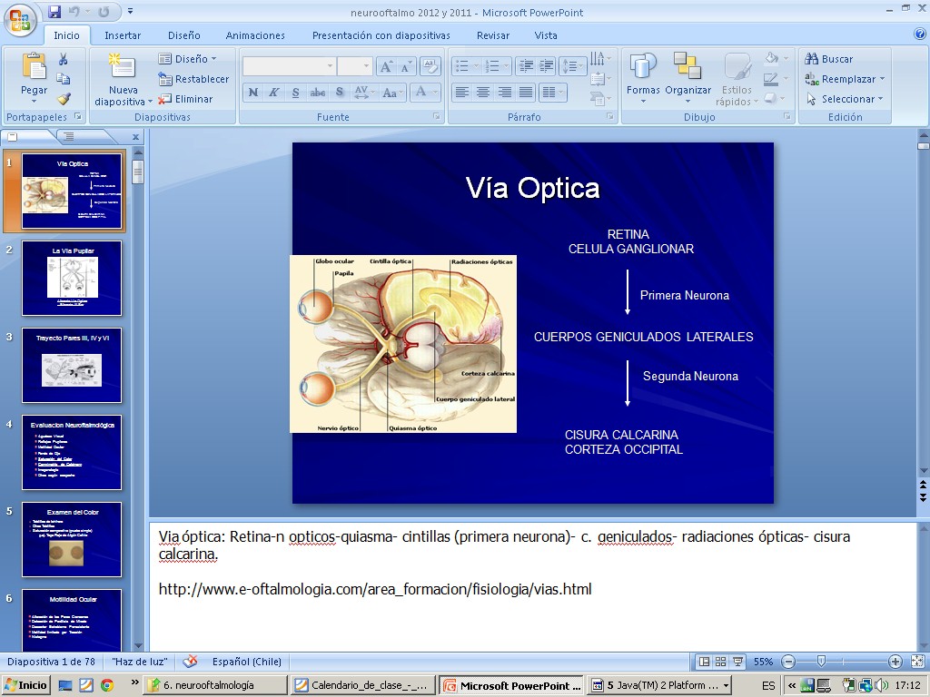Viewport: 930px width, 697px height.
Task: Start slideshow from status bar icon
Action: point(737,662)
